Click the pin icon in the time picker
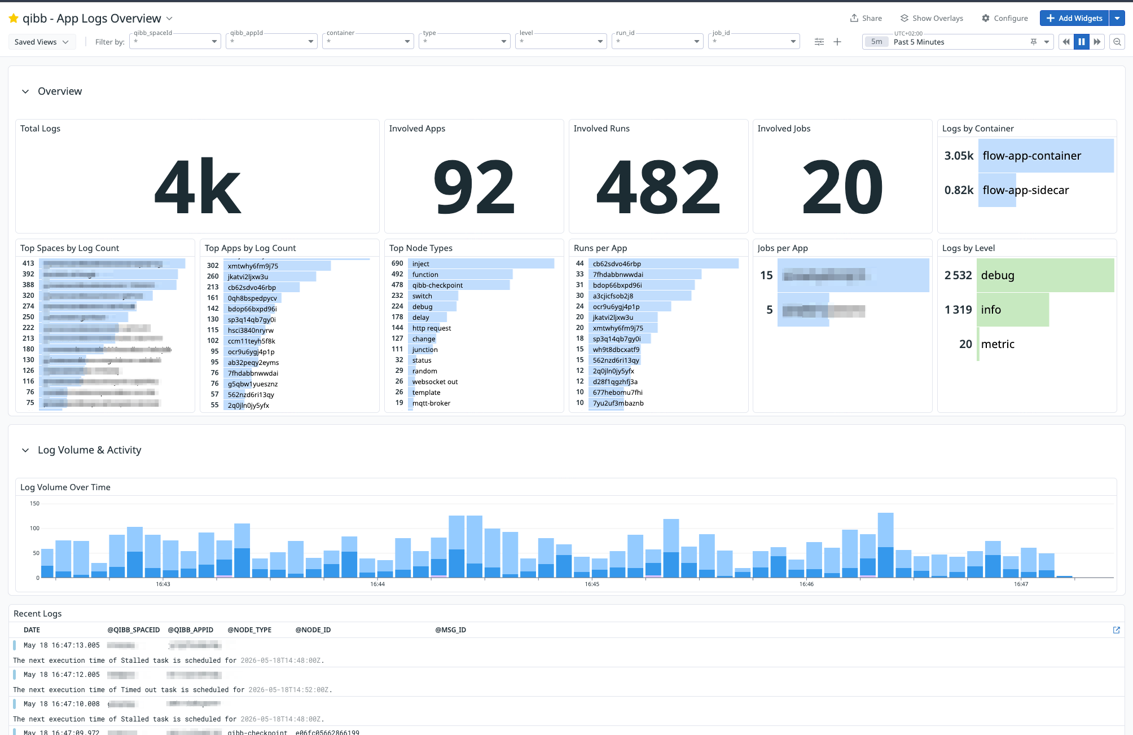This screenshot has height=735, width=1133. pyautogui.click(x=1034, y=42)
